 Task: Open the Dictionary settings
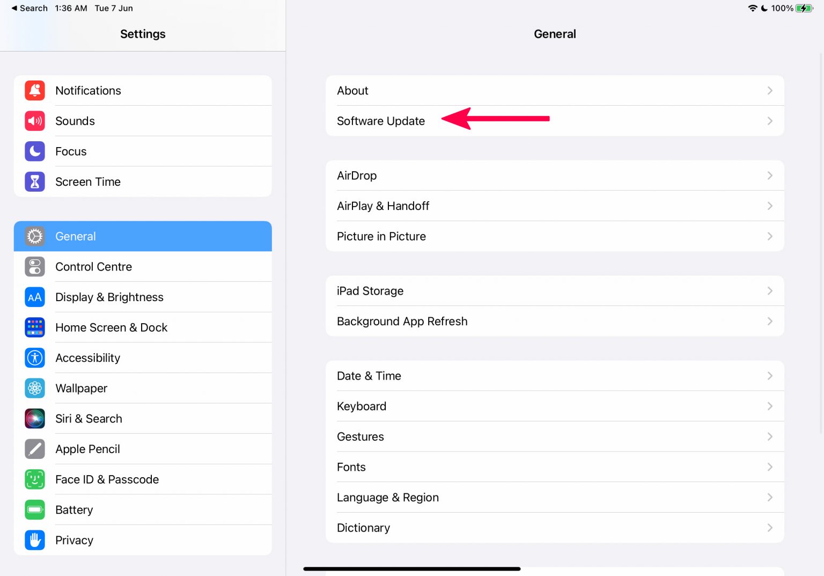(x=363, y=528)
